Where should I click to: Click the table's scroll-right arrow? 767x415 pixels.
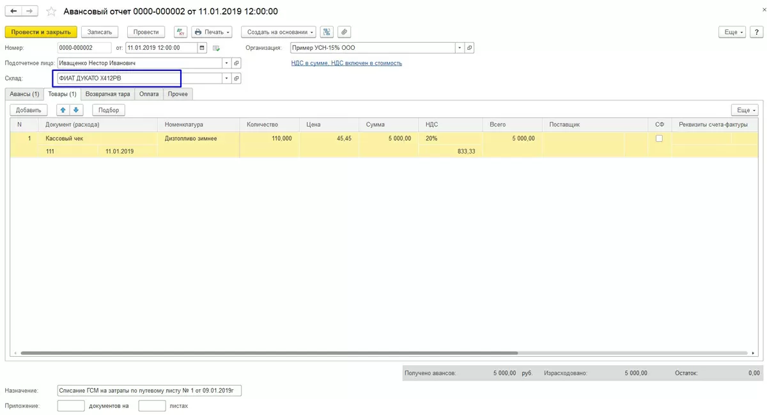click(x=754, y=353)
